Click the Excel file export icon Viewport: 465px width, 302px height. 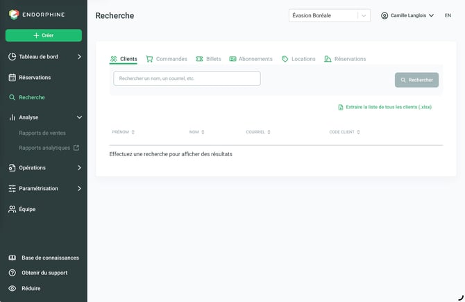click(341, 107)
